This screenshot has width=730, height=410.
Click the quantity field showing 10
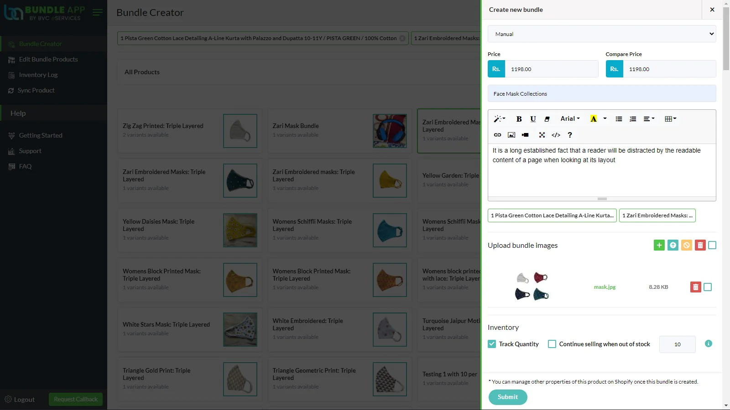(x=678, y=344)
